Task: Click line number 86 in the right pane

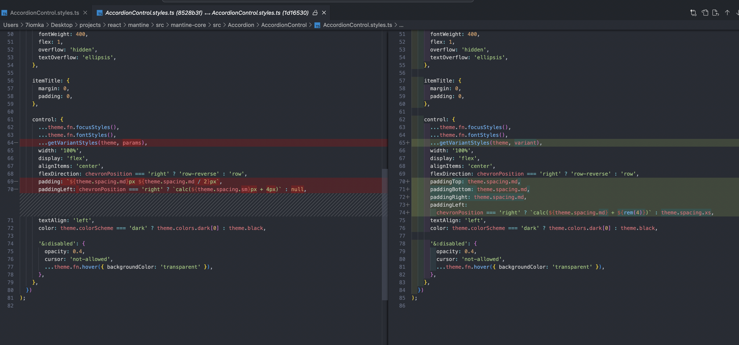Action: point(402,306)
